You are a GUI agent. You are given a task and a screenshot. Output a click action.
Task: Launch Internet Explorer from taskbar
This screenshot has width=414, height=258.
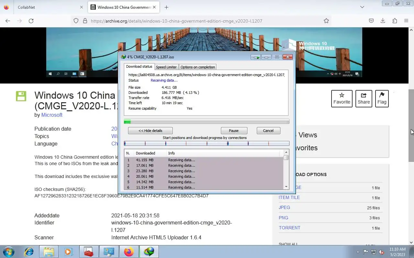click(29, 252)
